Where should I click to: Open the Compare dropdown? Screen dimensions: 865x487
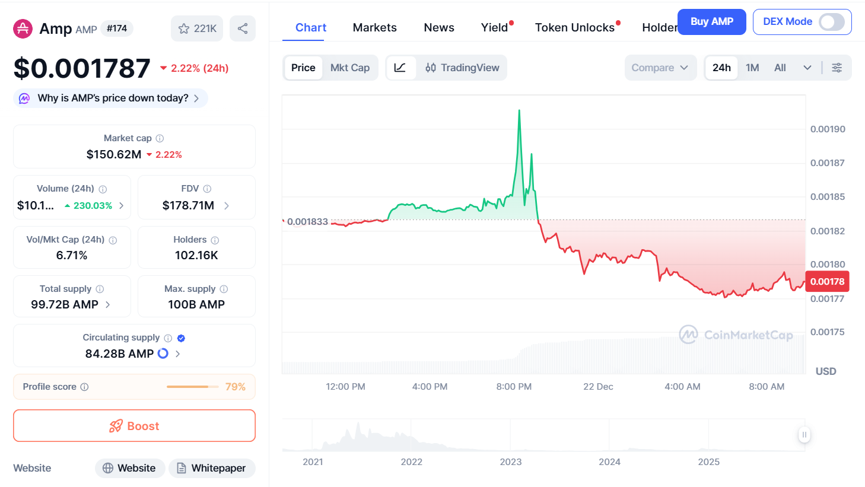click(x=660, y=68)
